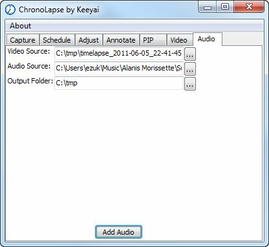Click the Add Audio button
The height and width of the screenshot is (247, 269).
tap(118, 232)
